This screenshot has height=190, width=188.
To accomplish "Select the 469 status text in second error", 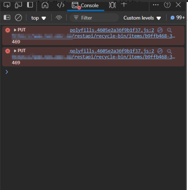I will [16, 63].
